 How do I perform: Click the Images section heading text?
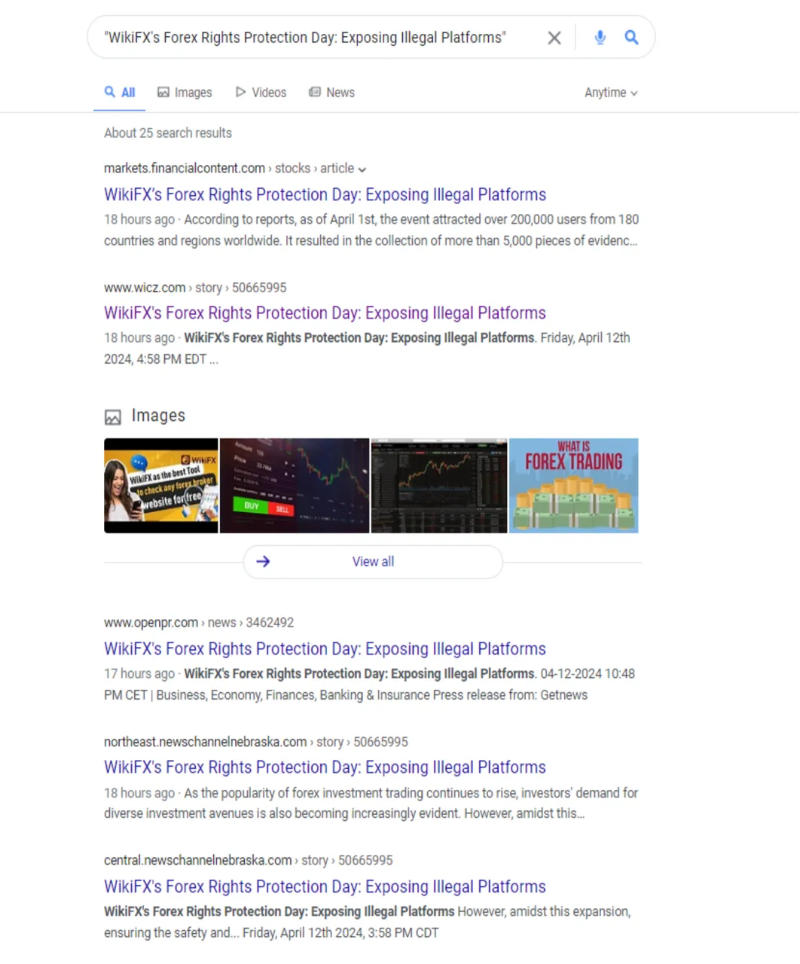click(158, 416)
